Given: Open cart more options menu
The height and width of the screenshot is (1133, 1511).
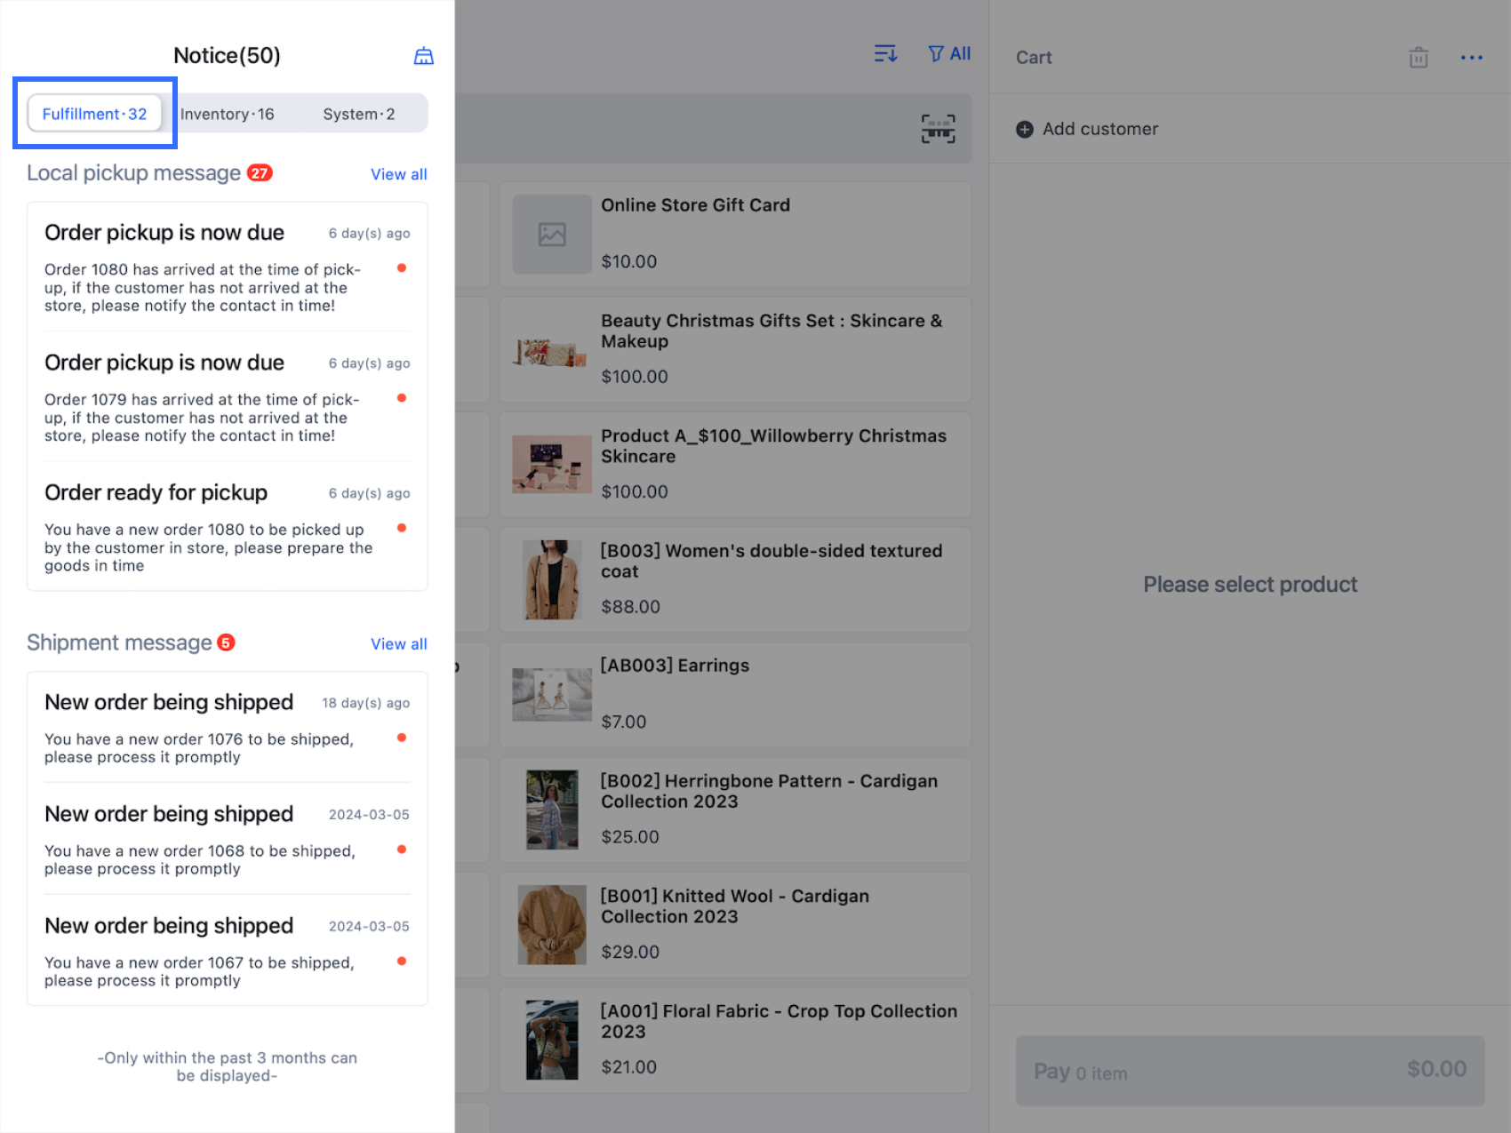Looking at the screenshot, I should pyautogui.click(x=1472, y=58).
